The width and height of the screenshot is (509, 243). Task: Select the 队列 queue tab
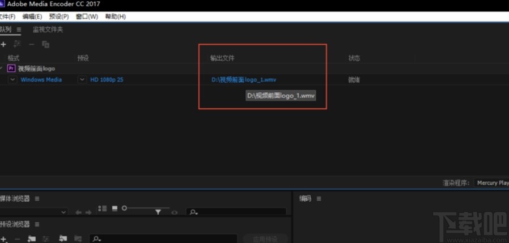coord(6,29)
